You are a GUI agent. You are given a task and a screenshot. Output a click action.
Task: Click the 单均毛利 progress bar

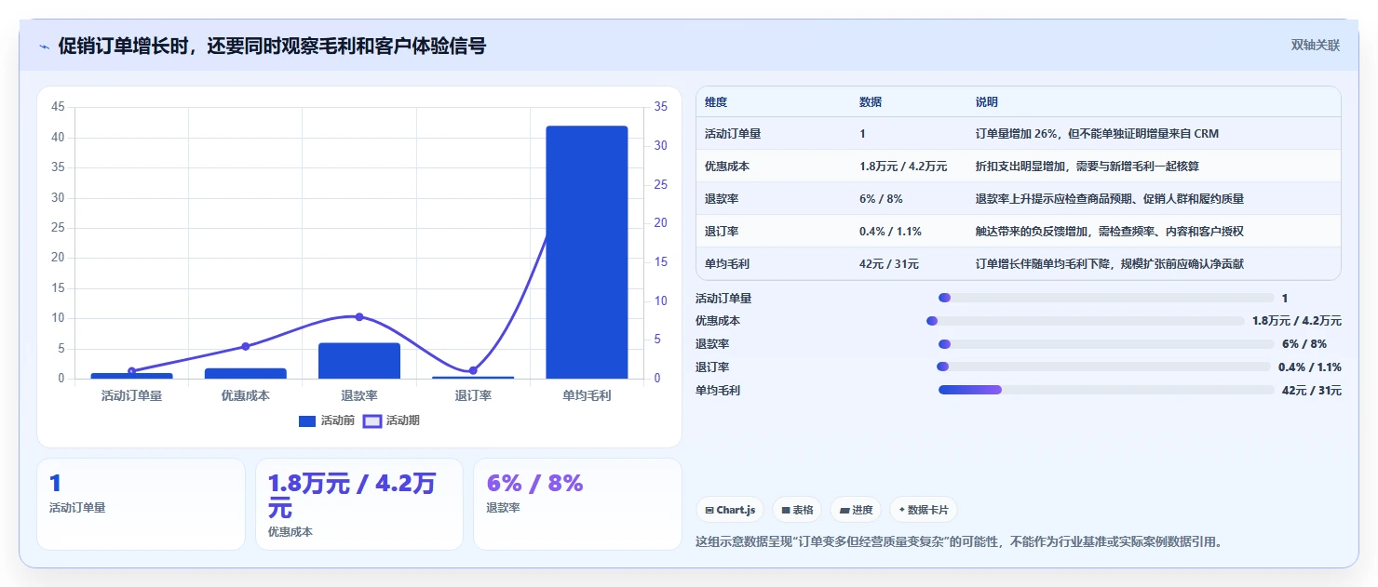tap(1106, 391)
